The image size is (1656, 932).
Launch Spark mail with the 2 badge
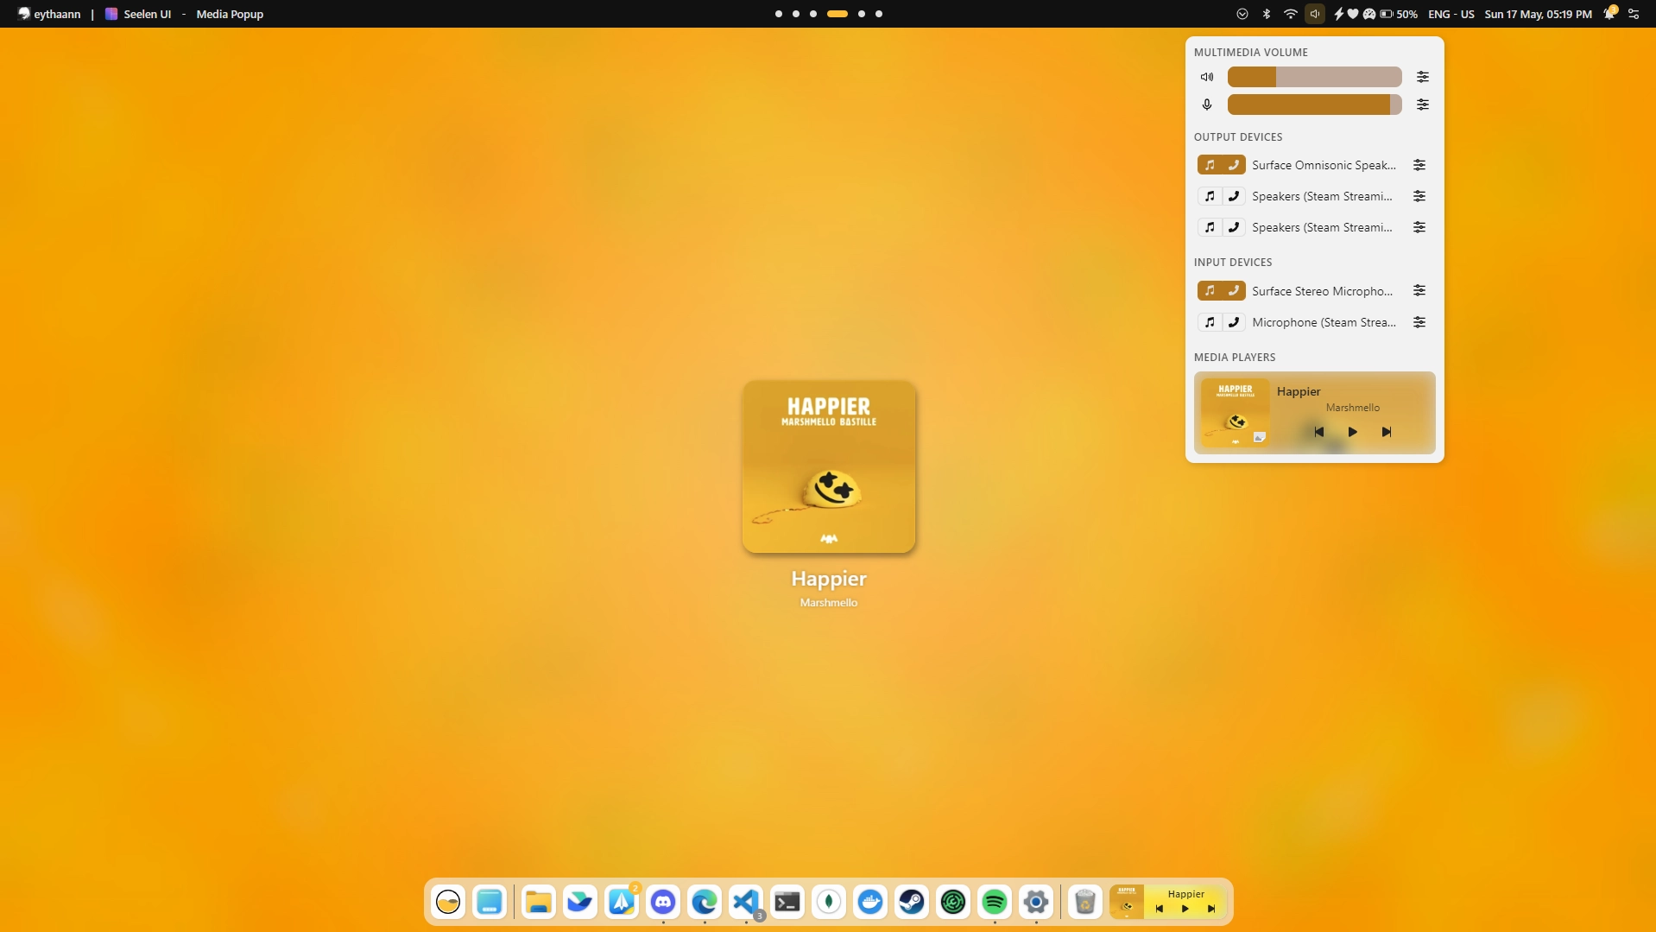coord(622,902)
